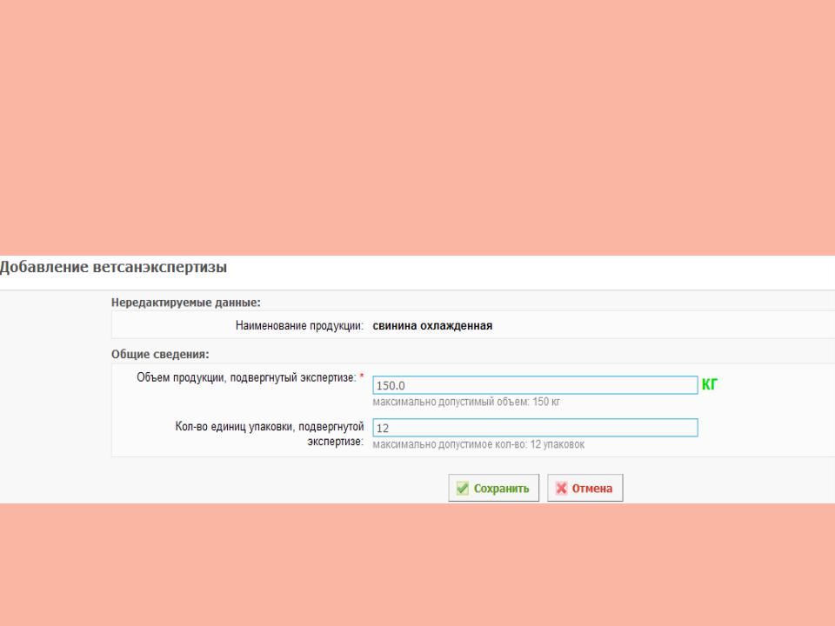
Task: Click the label Объем продукции, подвергнутый экспертизе
Action: pos(246,377)
